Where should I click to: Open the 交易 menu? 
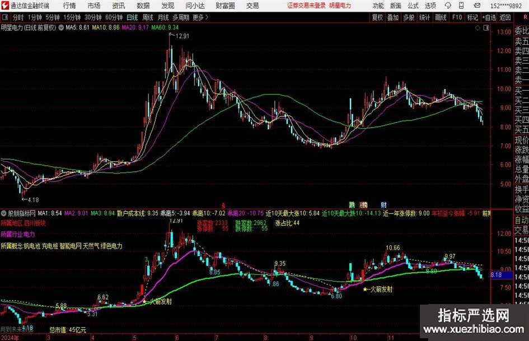(252, 6)
